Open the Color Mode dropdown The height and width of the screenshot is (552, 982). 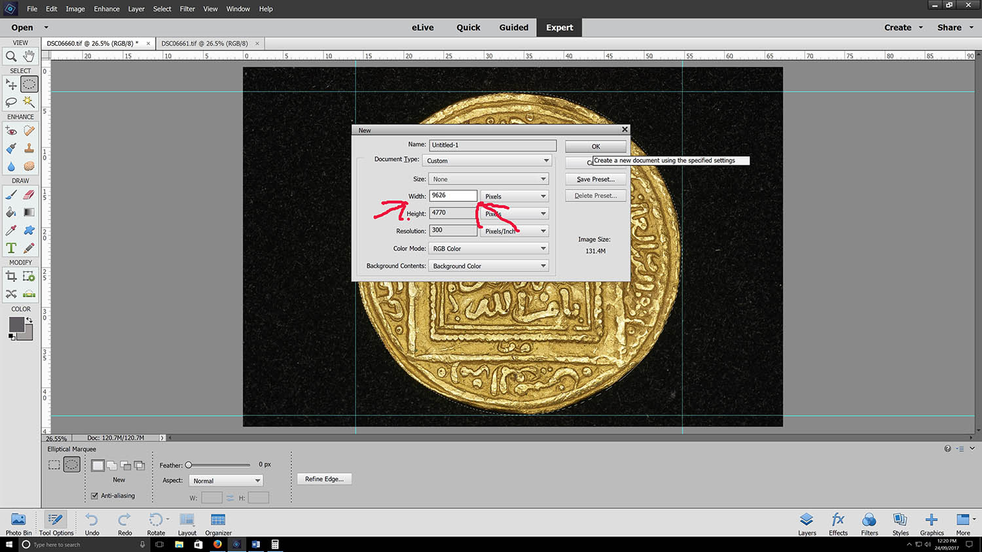click(488, 249)
